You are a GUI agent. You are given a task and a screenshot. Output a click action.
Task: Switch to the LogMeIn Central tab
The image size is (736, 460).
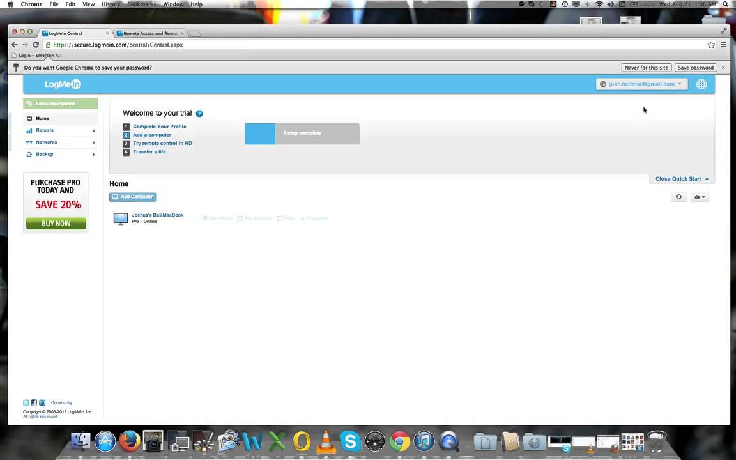(x=74, y=33)
